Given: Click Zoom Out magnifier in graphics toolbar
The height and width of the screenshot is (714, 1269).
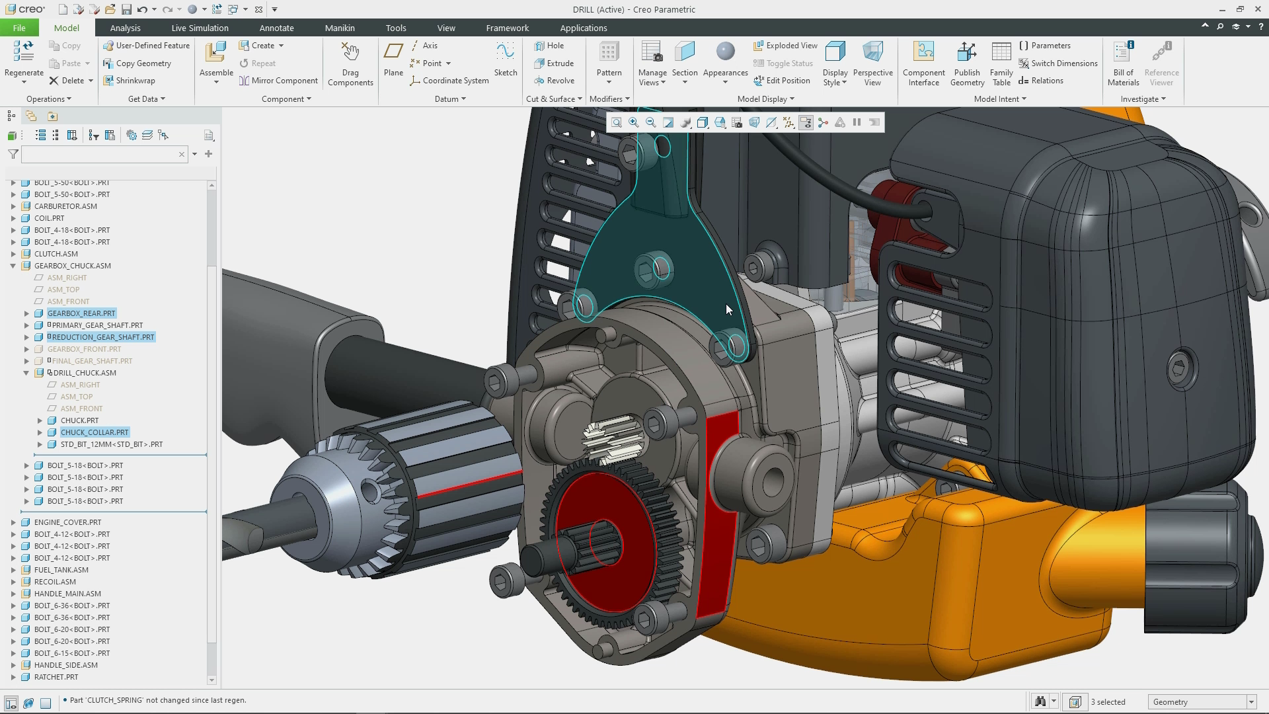Looking at the screenshot, I should (x=651, y=122).
